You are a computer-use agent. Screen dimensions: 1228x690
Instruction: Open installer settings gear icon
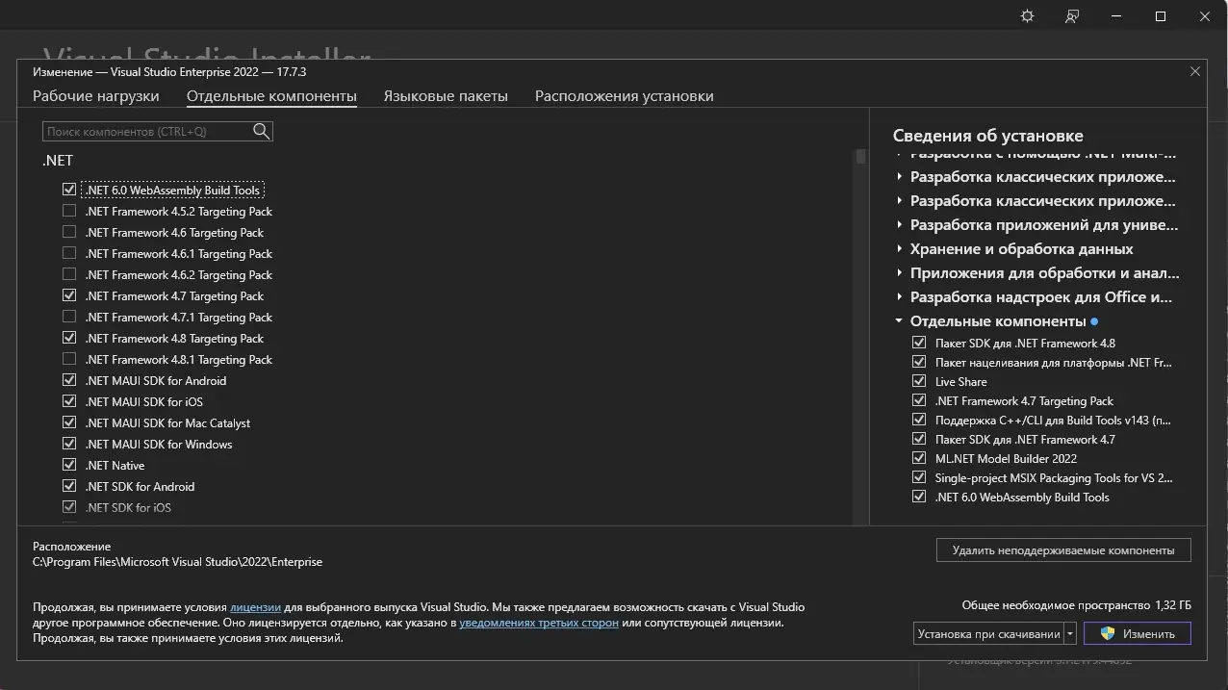tap(1027, 16)
